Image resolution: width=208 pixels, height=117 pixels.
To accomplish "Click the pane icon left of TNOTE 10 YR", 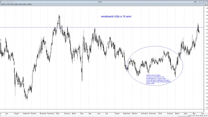I will [x=1, y=5].
